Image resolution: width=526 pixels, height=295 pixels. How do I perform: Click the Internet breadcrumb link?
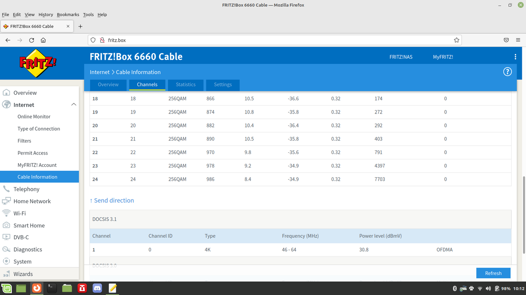tap(100, 72)
